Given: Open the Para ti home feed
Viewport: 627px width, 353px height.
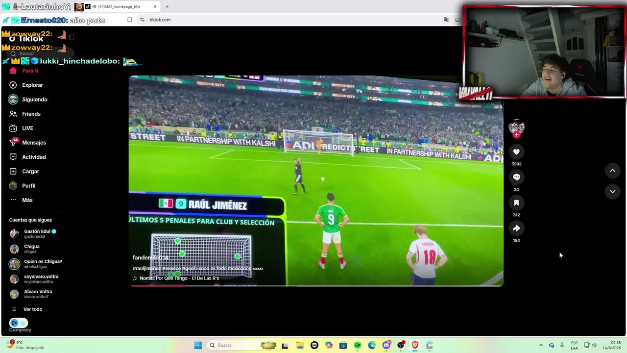Looking at the screenshot, I should pyautogui.click(x=24, y=71).
